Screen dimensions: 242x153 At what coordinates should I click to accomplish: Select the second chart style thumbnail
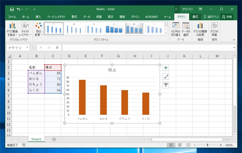(x=74, y=29)
